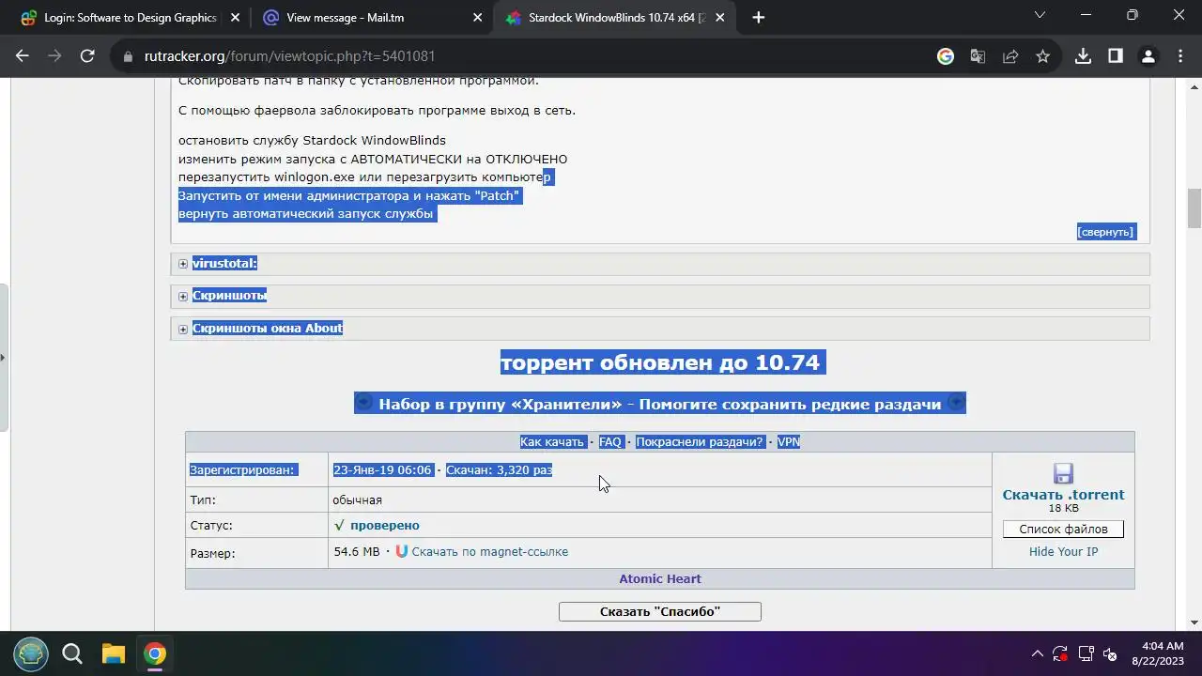This screenshot has width=1202, height=676.
Task: Bookmark this page with the star icon
Action: [x=1042, y=56]
